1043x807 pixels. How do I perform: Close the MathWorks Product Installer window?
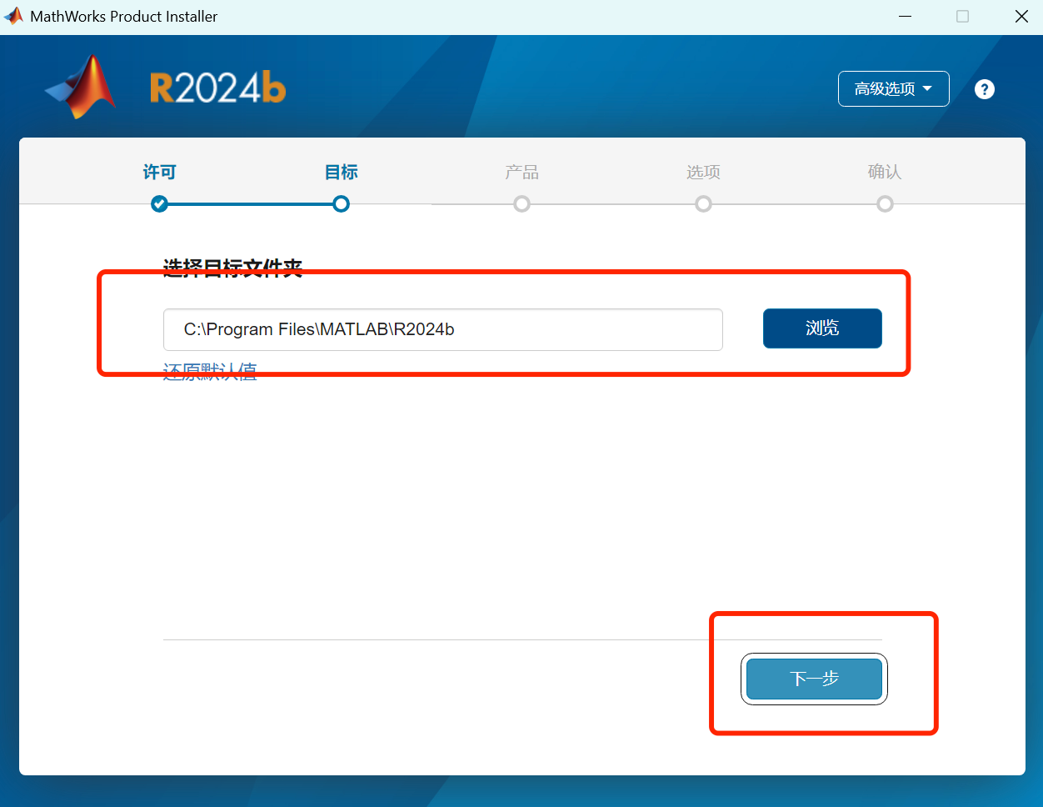pos(1021,17)
